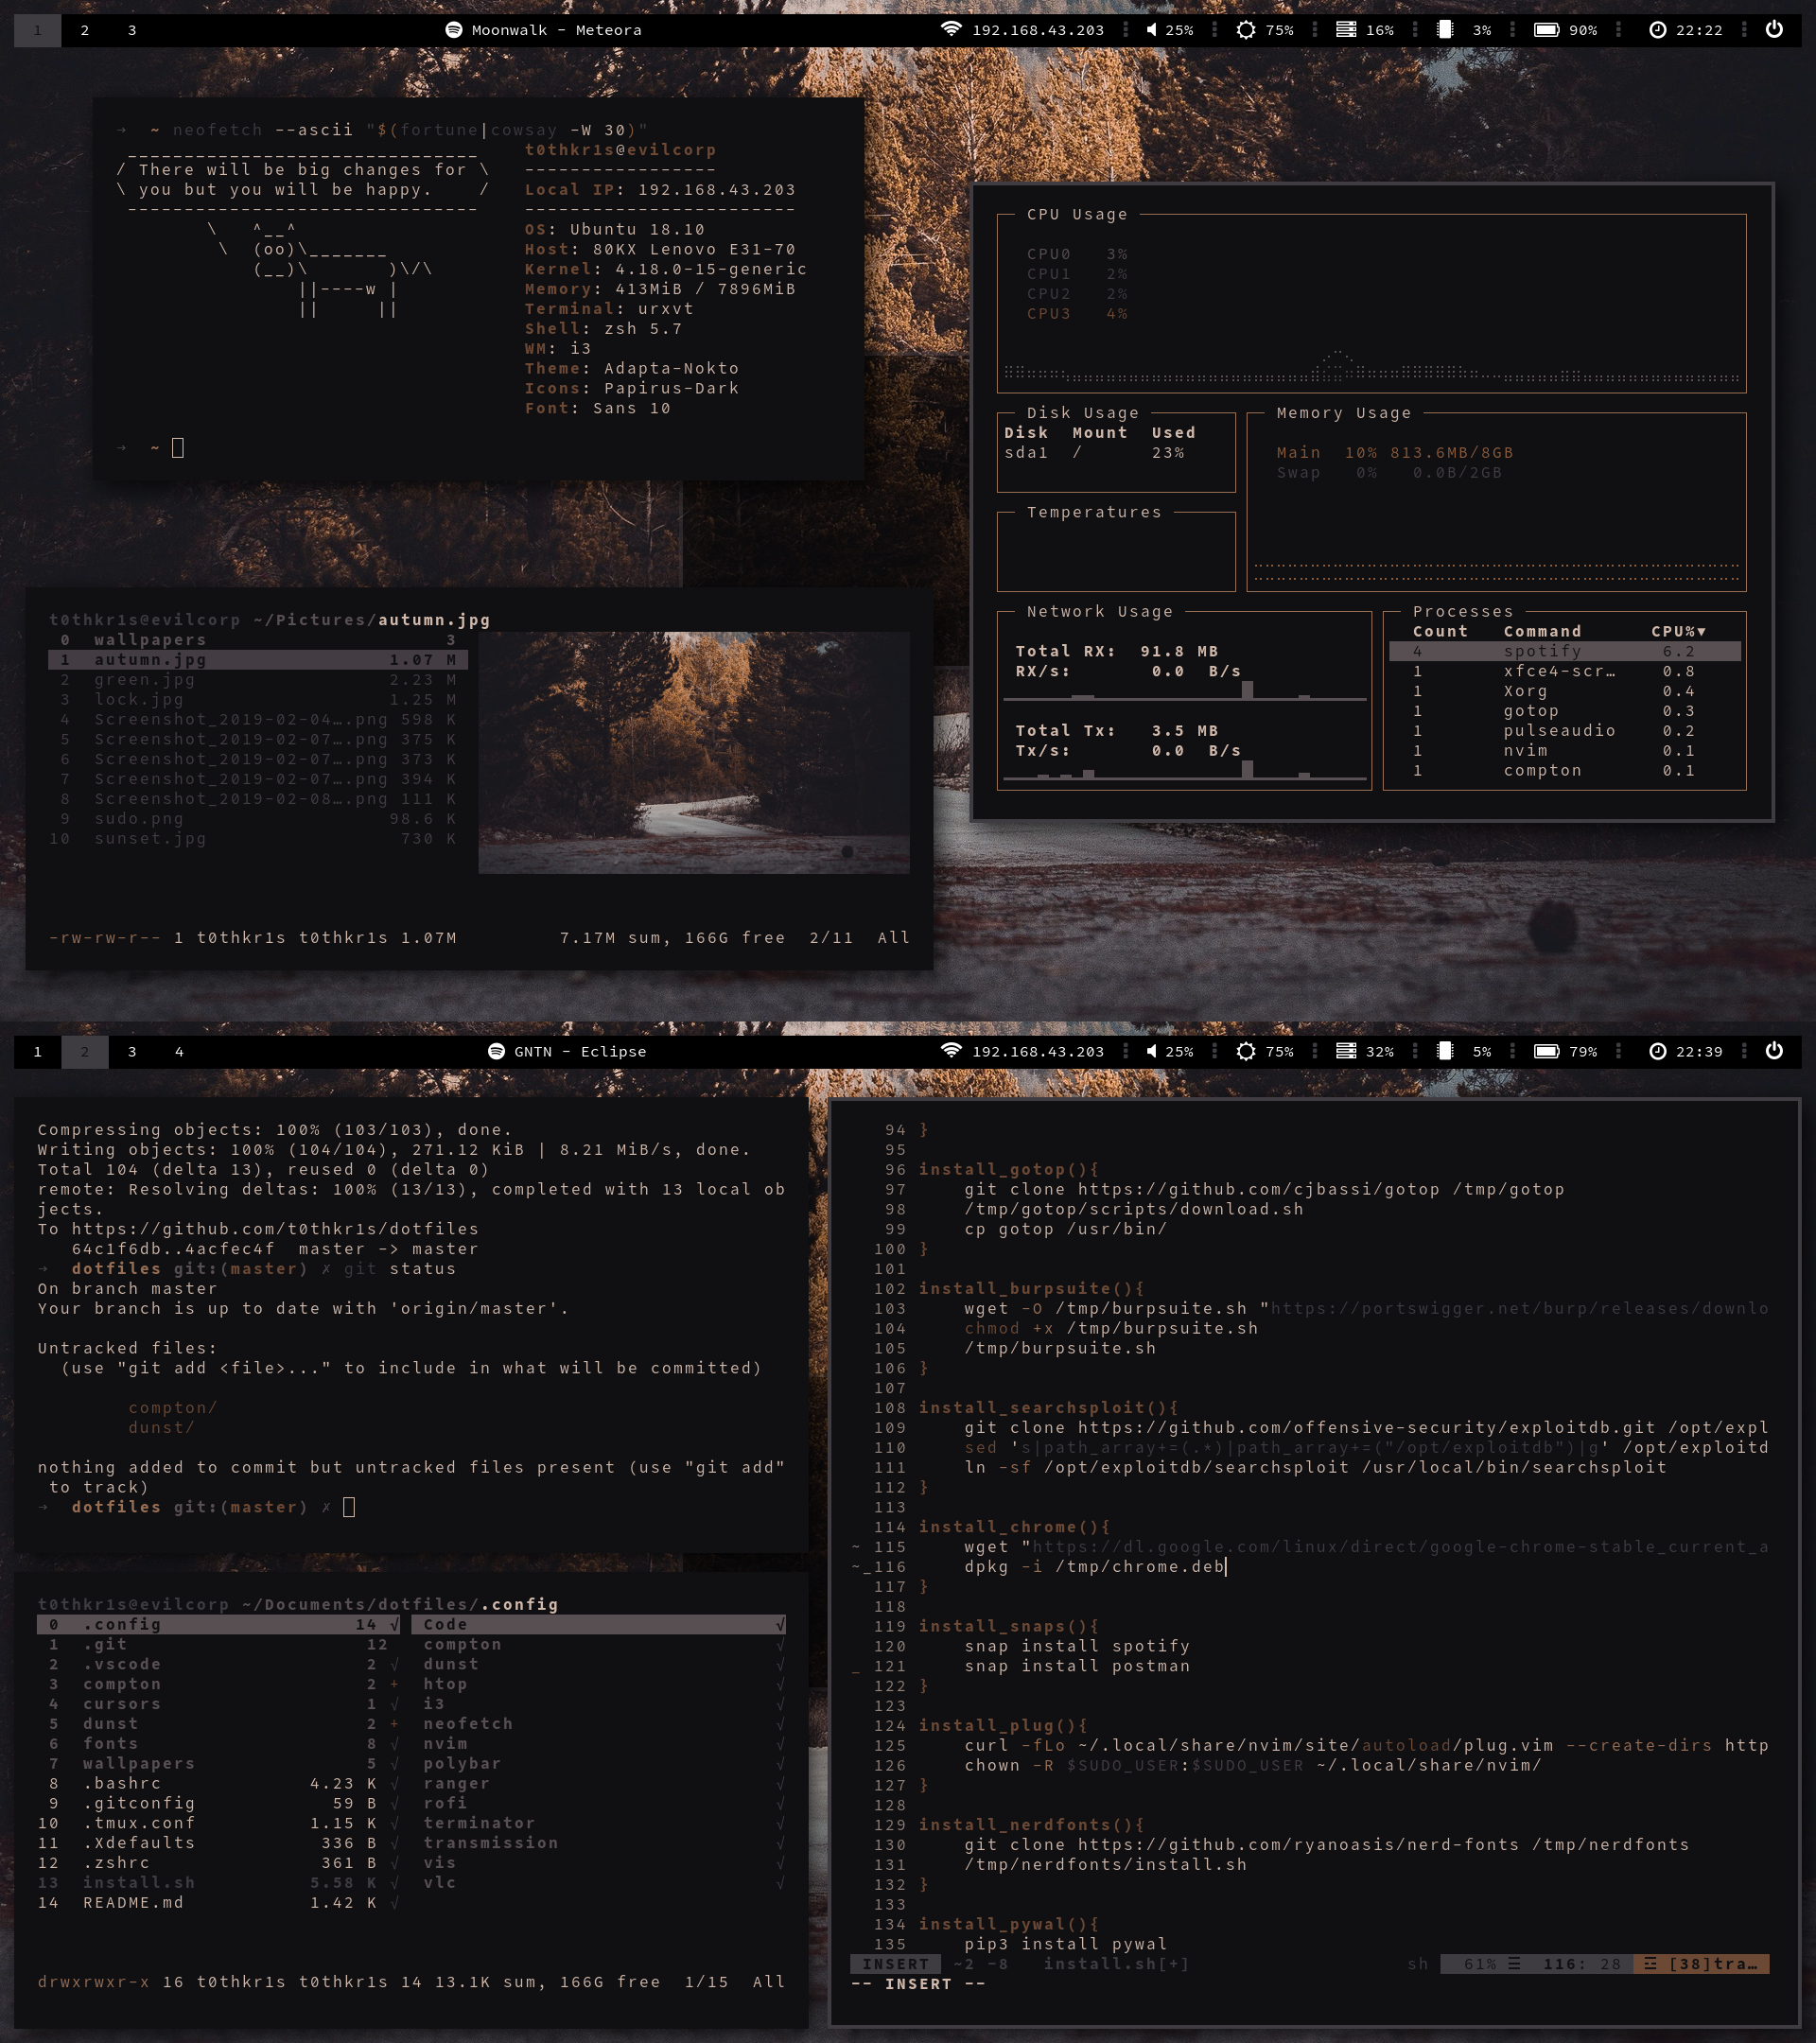Click the memory icon showing 32%
The height and width of the screenshot is (2043, 1816).
click(1346, 1052)
